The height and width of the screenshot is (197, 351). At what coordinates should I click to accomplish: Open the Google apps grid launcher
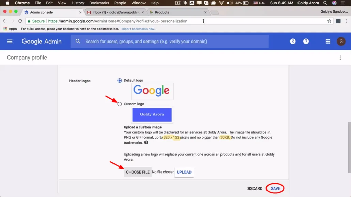click(328, 42)
